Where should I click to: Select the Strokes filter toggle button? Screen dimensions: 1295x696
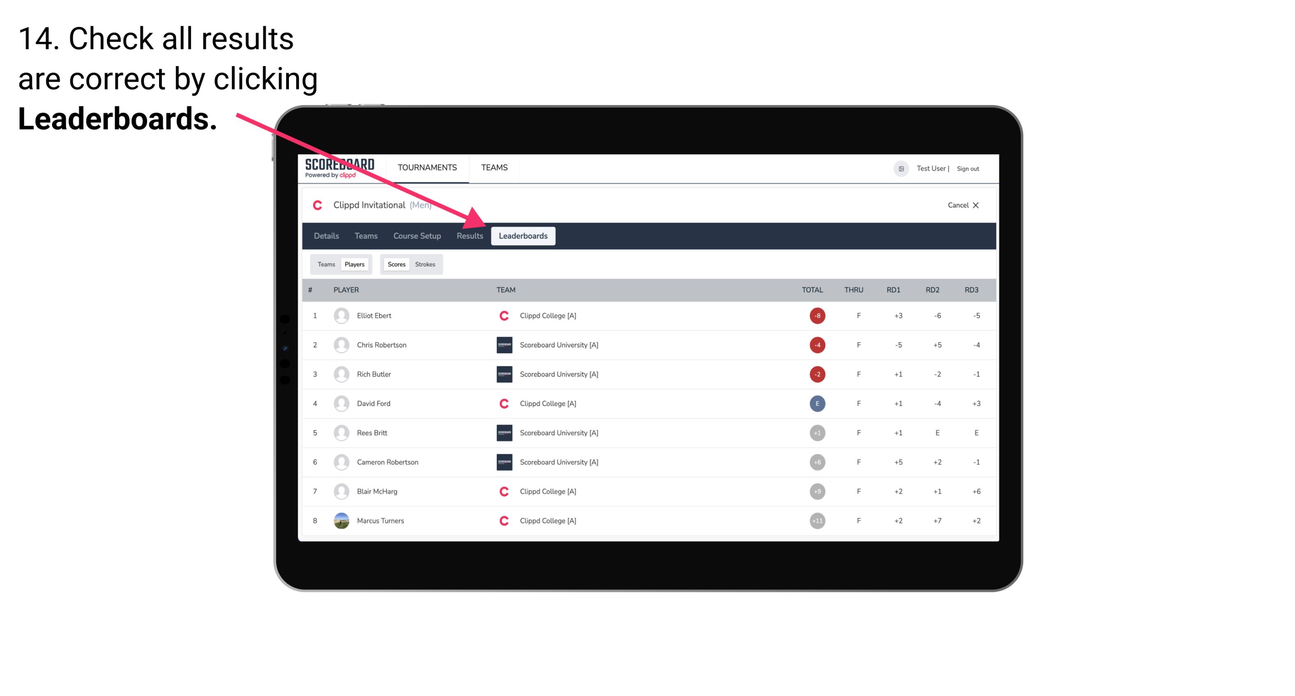pos(426,264)
